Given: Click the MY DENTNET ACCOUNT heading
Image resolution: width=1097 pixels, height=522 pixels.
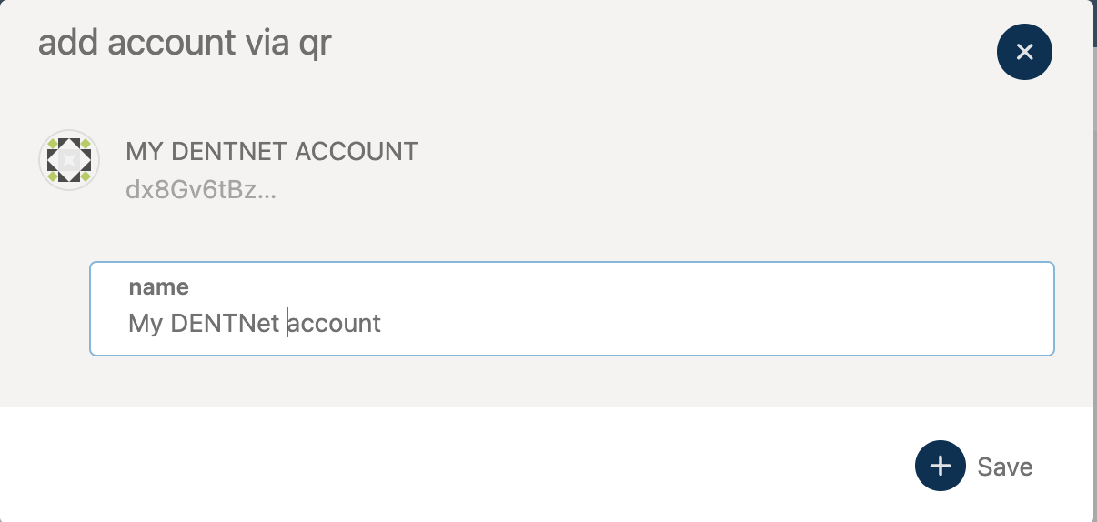Looking at the screenshot, I should point(272,152).
